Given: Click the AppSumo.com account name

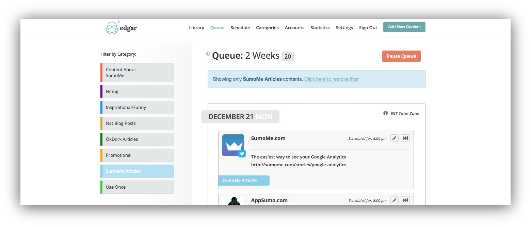Looking at the screenshot, I should [x=269, y=200].
